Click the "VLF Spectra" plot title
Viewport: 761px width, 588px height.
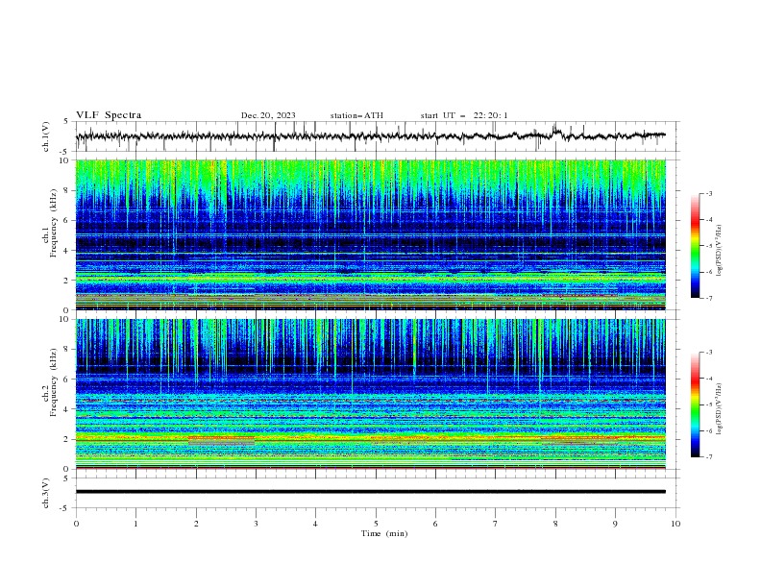coord(109,115)
